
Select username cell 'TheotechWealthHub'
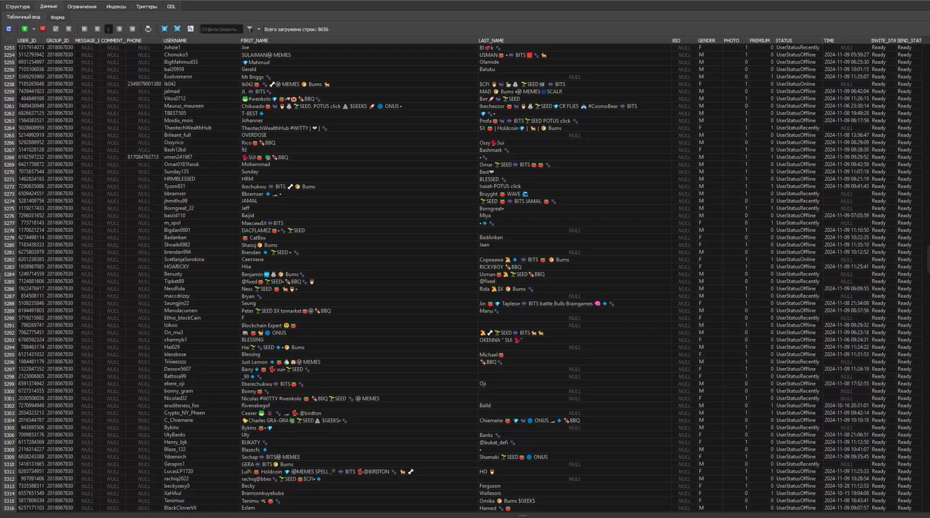tap(201, 128)
